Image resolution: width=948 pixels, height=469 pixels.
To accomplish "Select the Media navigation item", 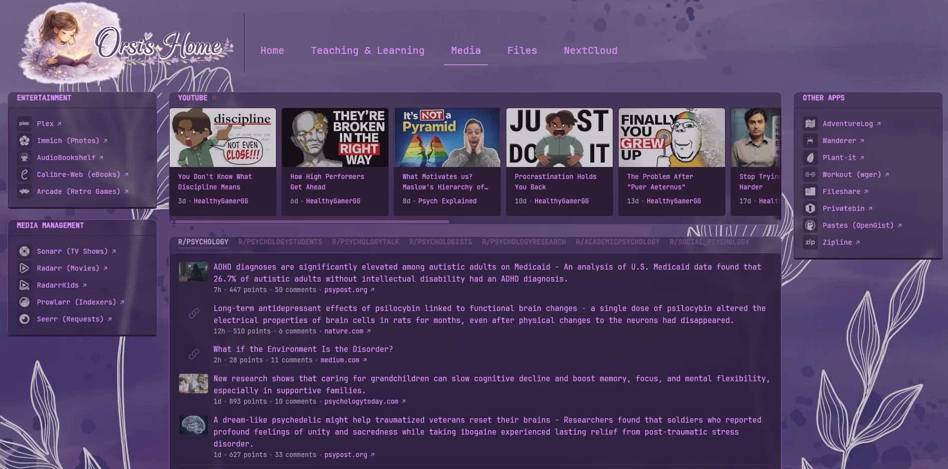I will 466,50.
